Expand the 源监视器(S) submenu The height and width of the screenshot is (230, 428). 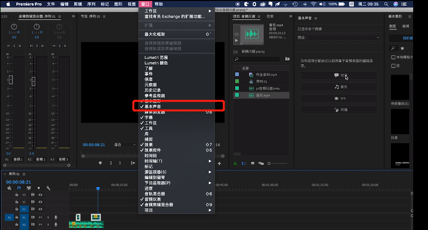pyautogui.click(x=177, y=172)
